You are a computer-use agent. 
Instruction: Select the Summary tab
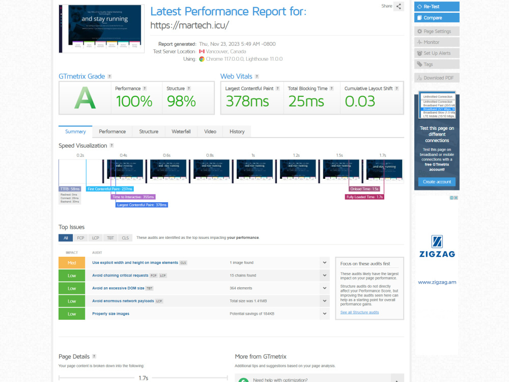pos(75,131)
